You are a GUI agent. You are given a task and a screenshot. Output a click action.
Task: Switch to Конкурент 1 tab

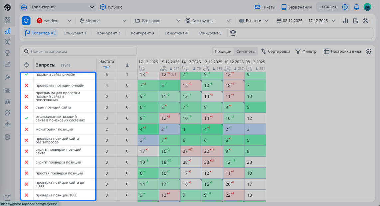point(75,33)
